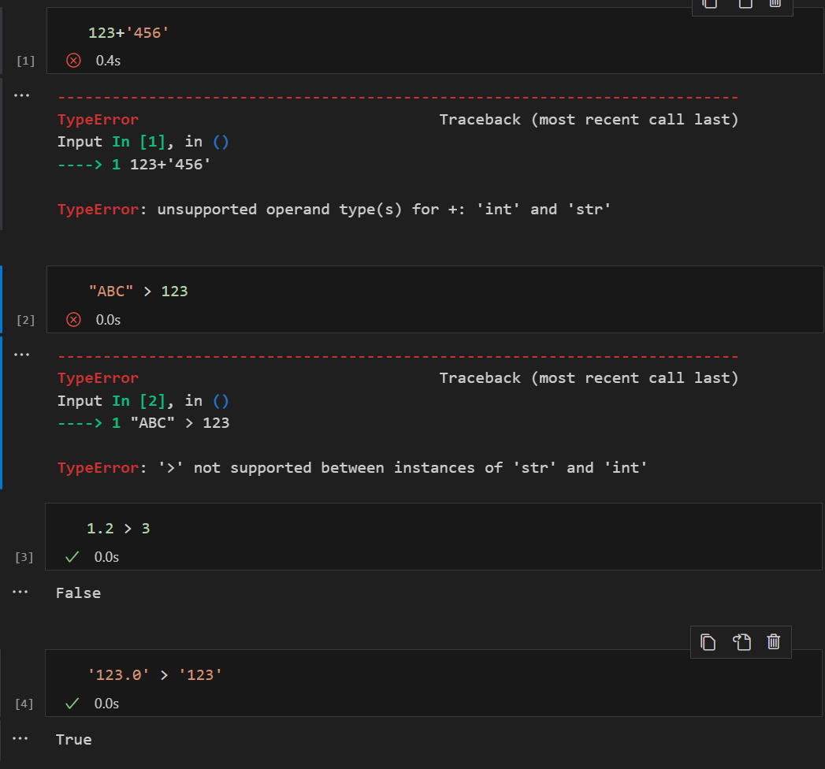This screenshot has width=825, height=769.
Task: Click the file-with-arrow icon above cell 4
Action: click(x=741, y=642)
